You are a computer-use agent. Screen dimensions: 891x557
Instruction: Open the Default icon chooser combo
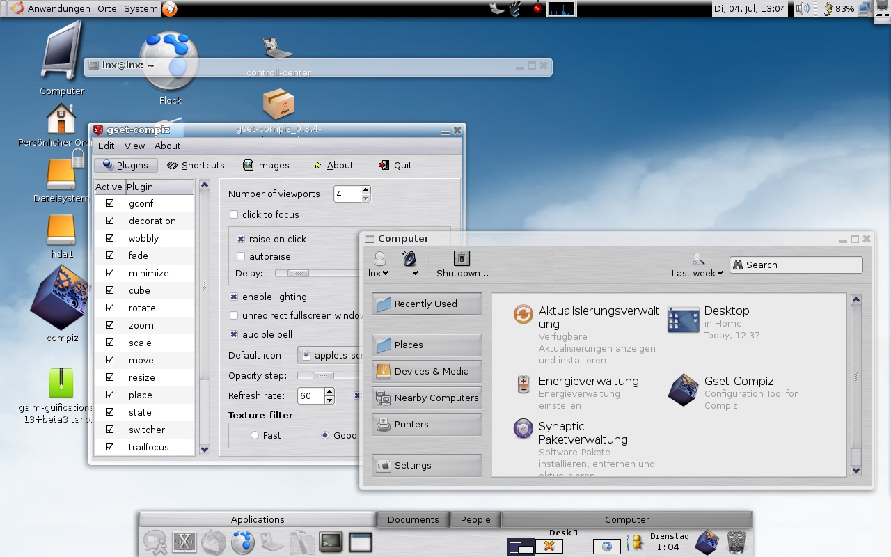pos(330,355)
